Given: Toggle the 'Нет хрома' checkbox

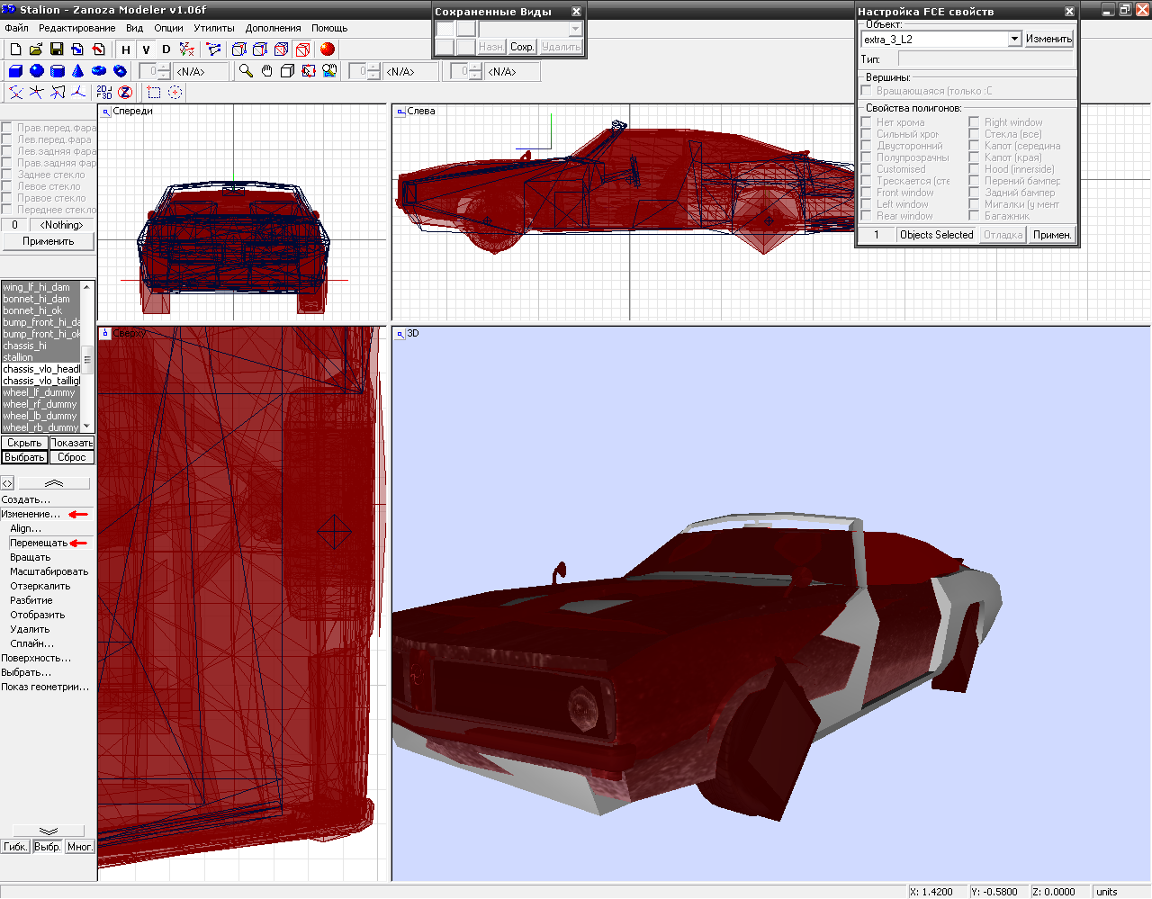Looking at the screenshot, I should click(867, 122).
